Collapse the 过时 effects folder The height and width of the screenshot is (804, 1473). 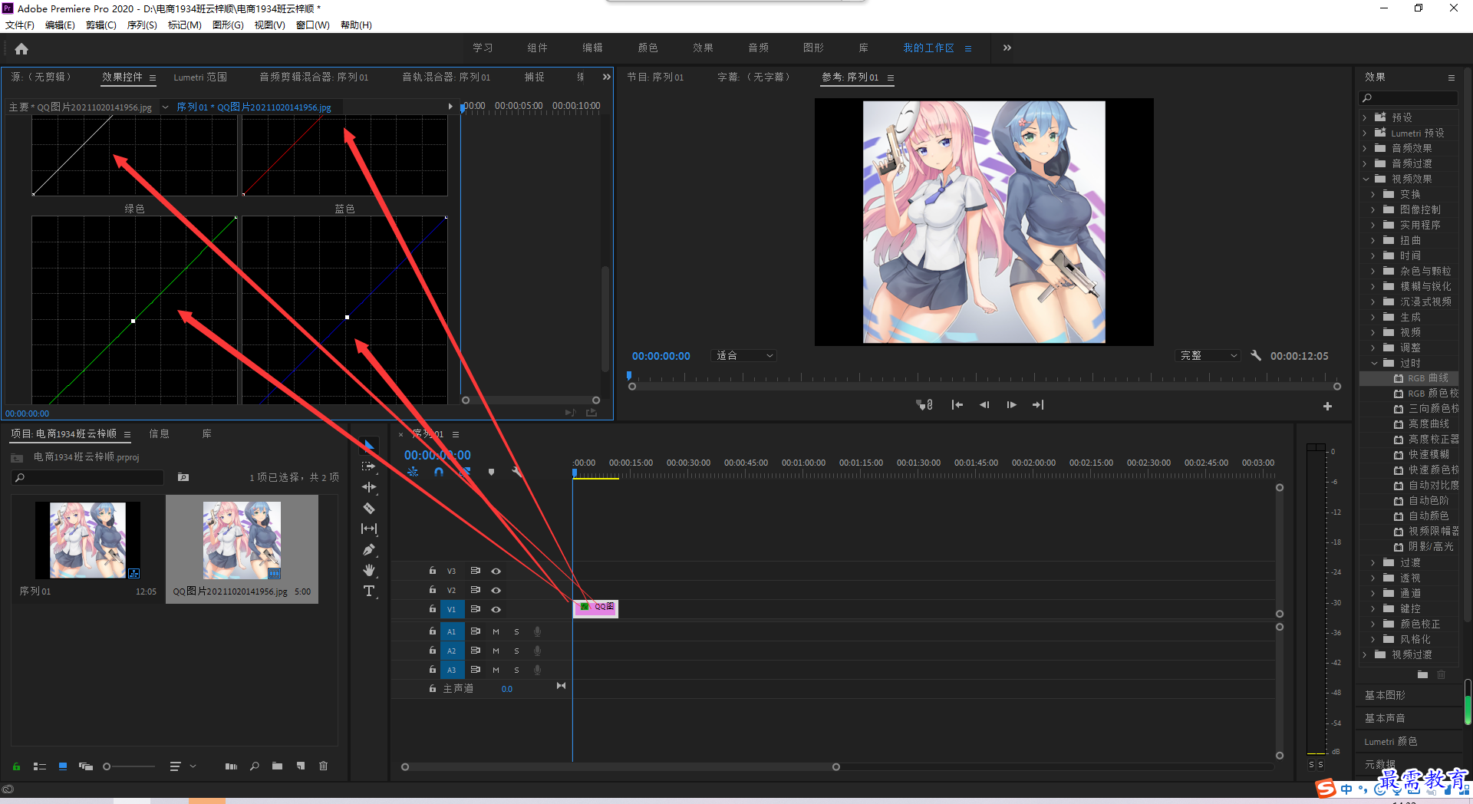point(1374,363)
